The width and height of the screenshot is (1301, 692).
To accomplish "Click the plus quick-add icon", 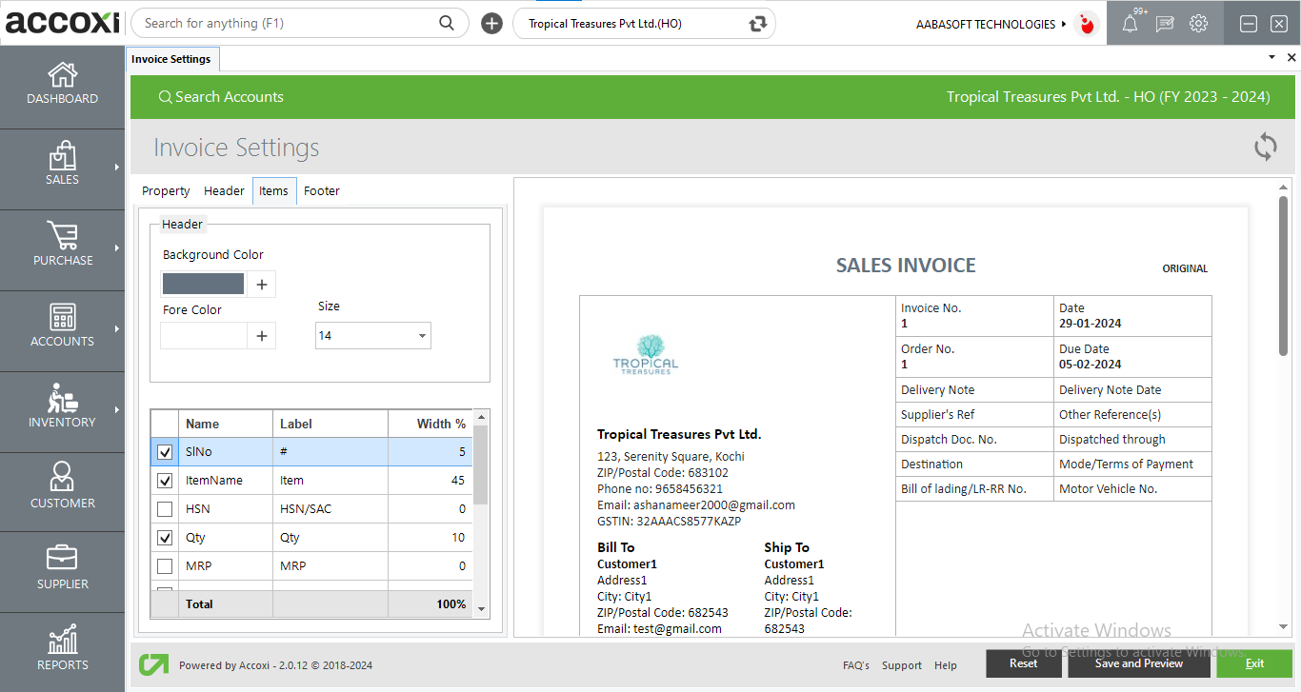I will (491, 24).
